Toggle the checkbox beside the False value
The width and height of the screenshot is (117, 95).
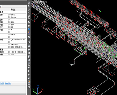tap(9, 54)
